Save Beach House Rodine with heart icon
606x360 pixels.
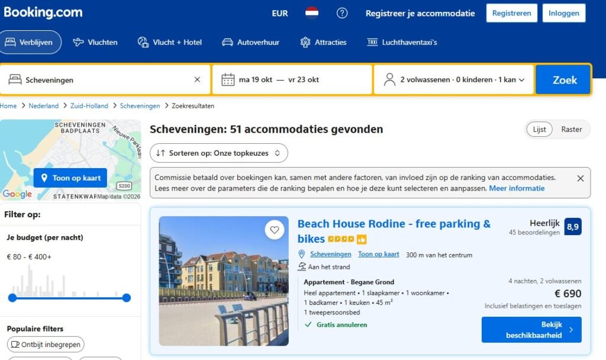(275, 230)
